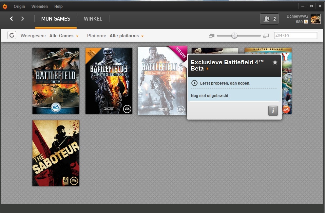325x213 pixels.
Task: Go forward with the right arrow
Action: [23, 19]
